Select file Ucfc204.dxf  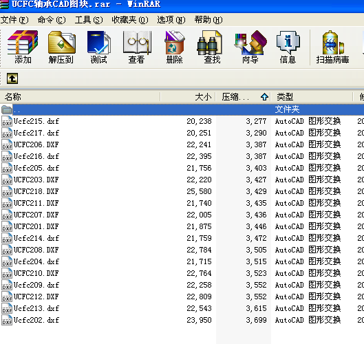[36, 262]
